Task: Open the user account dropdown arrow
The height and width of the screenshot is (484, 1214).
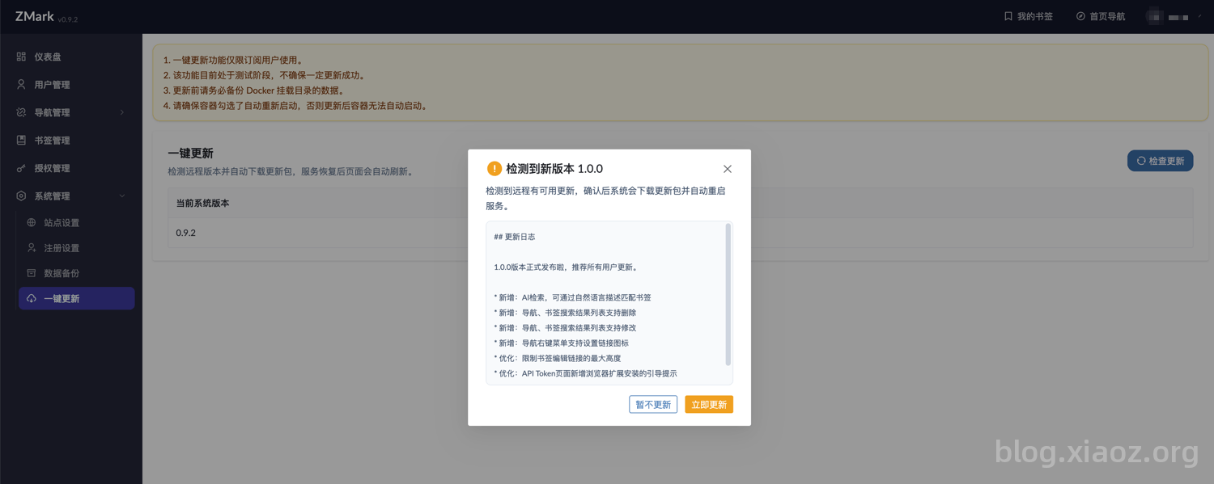Action: pos(1199,16)
